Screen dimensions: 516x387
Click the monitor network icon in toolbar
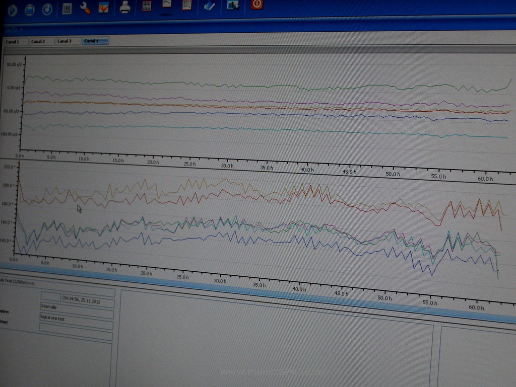233,6
